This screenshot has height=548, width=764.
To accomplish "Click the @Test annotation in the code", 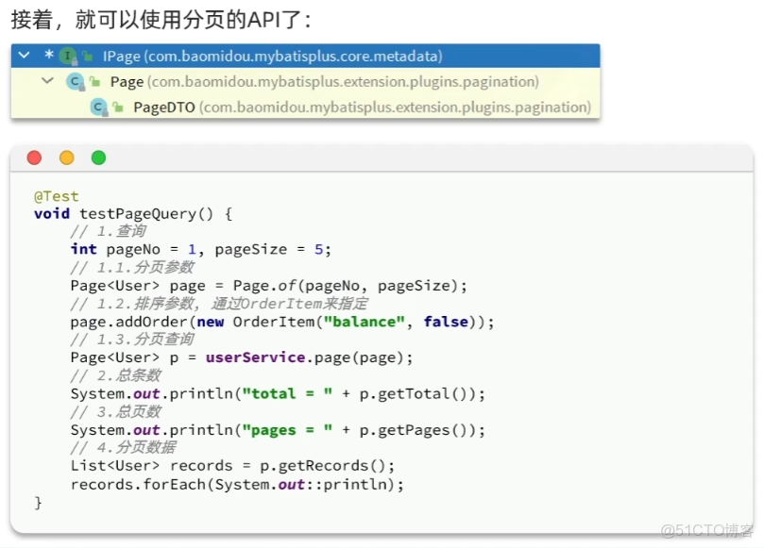I will 57,196.
